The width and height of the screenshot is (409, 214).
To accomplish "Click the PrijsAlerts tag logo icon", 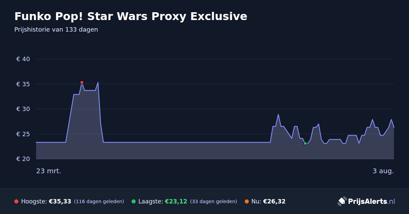I will tap(342, 201).
